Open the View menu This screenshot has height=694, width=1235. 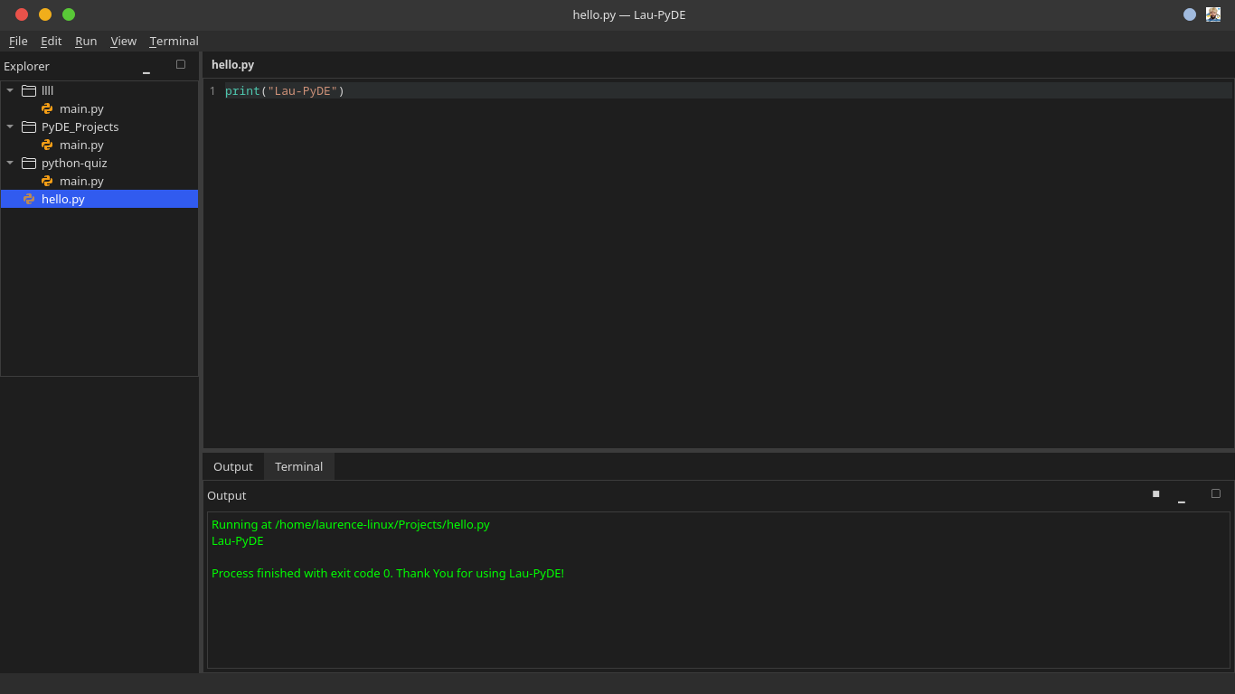[x=123, y=42]
